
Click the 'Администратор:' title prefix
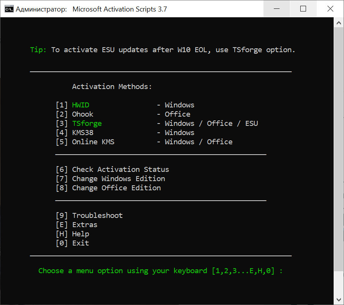(41, 9)
